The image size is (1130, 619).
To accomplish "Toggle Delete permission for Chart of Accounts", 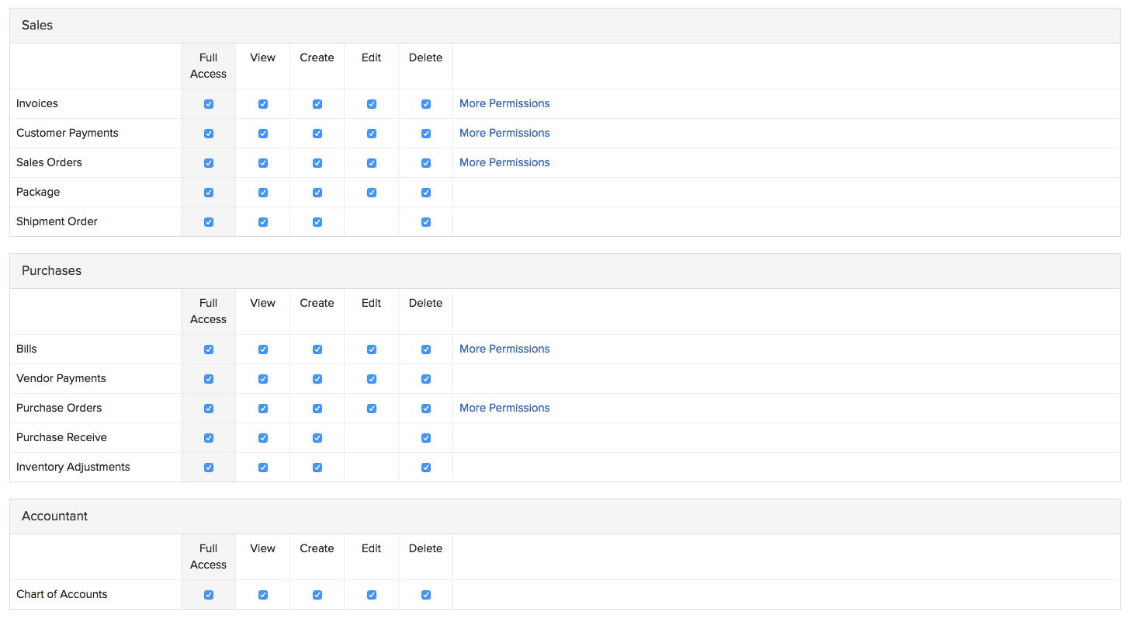I will [426, 595].
